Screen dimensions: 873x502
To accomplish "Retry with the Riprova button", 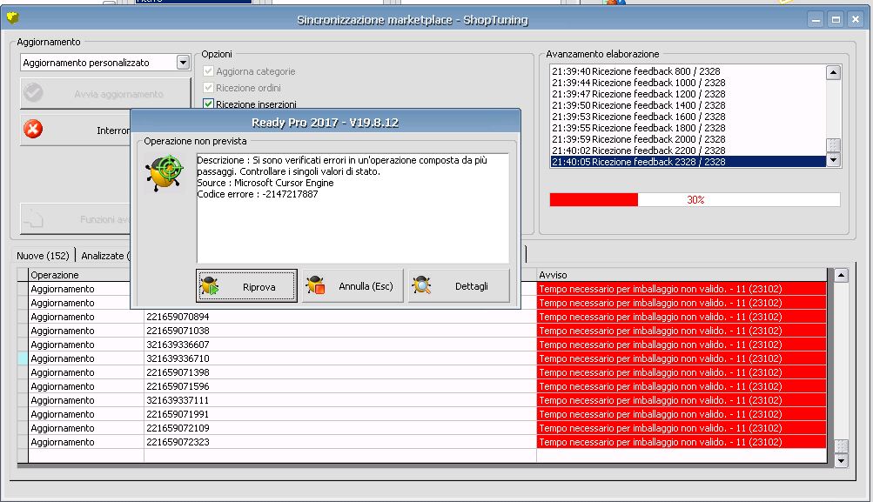I will (246, 286).
